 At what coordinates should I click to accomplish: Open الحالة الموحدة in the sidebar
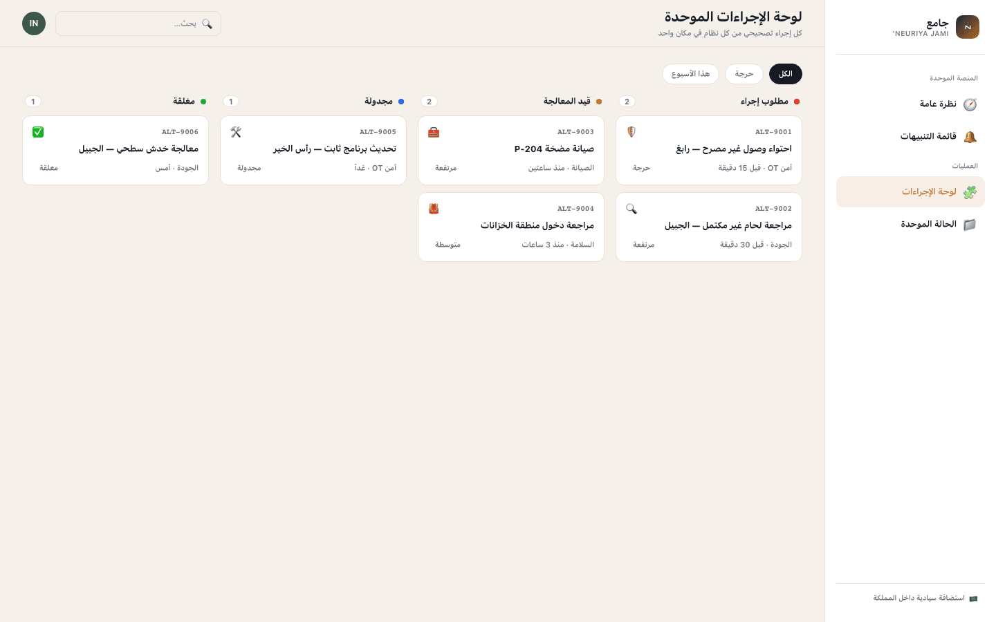(x=910, y=225)
